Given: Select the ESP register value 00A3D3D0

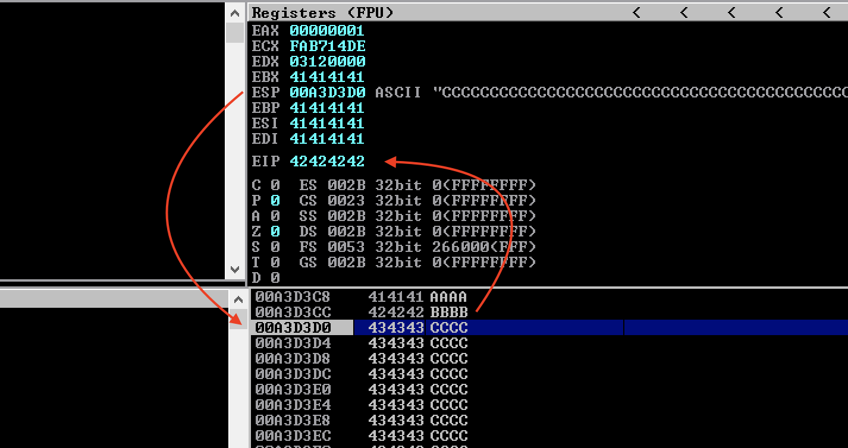Looking at the screenshot, I should pos(327,93).
